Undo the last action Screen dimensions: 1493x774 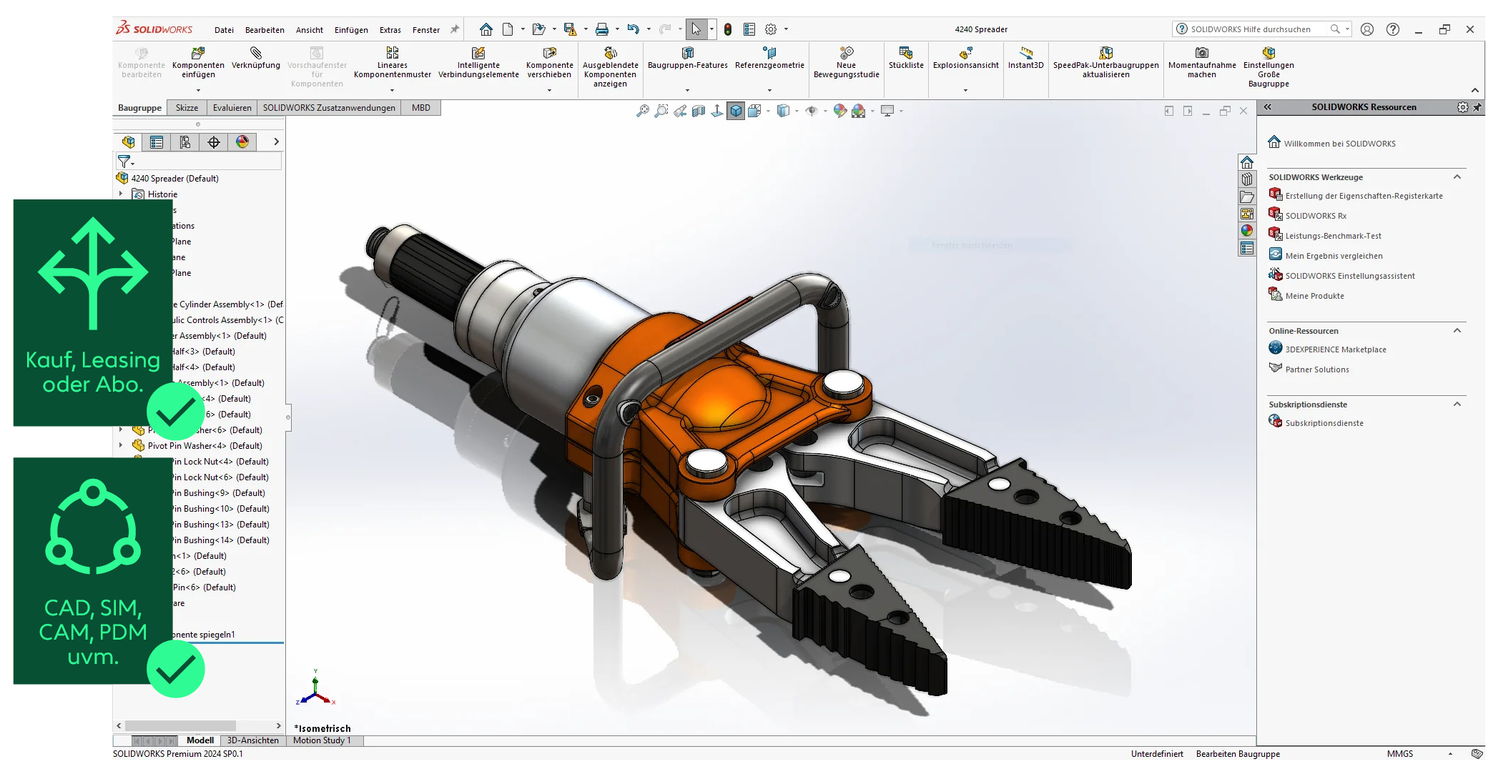pos(634,29)
